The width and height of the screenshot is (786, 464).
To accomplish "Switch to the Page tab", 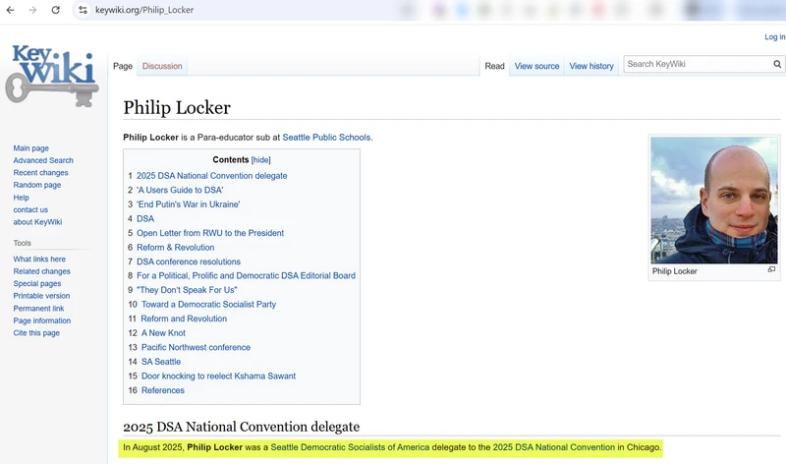I will point(123,66).
